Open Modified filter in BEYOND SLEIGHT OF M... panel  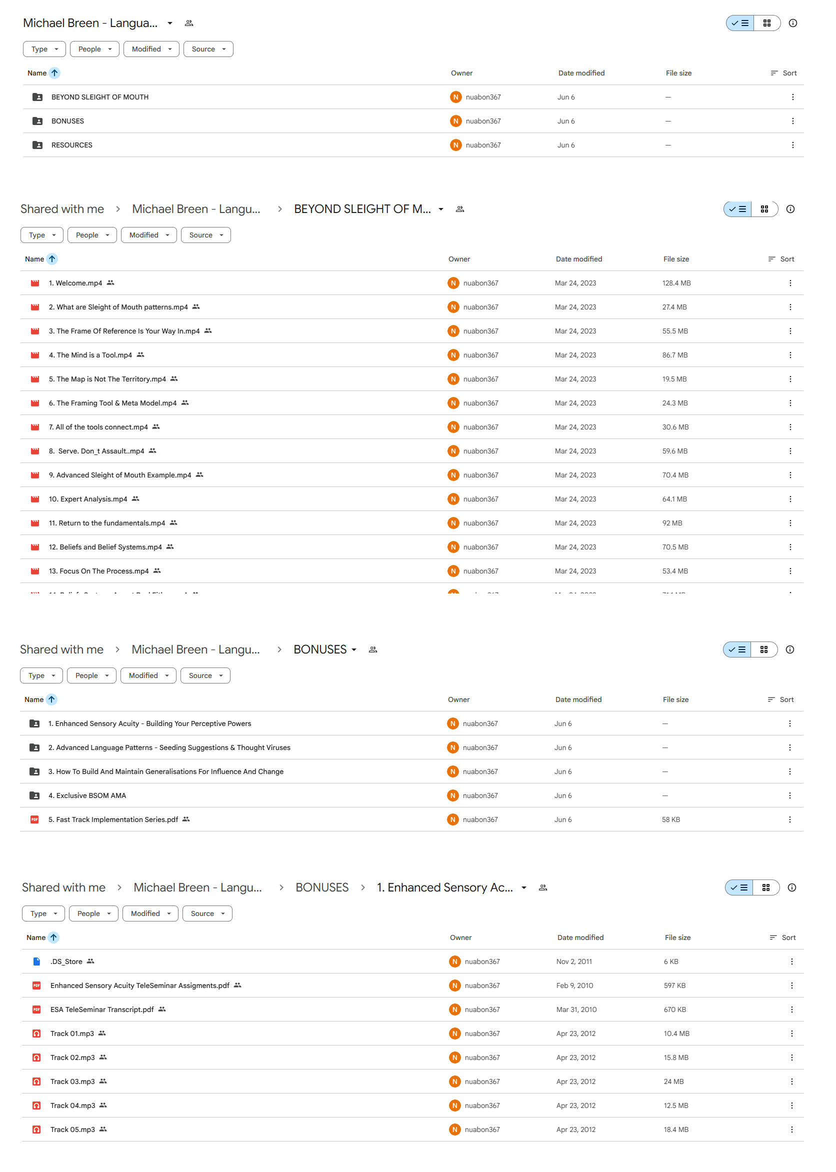(x=149, y=235)
